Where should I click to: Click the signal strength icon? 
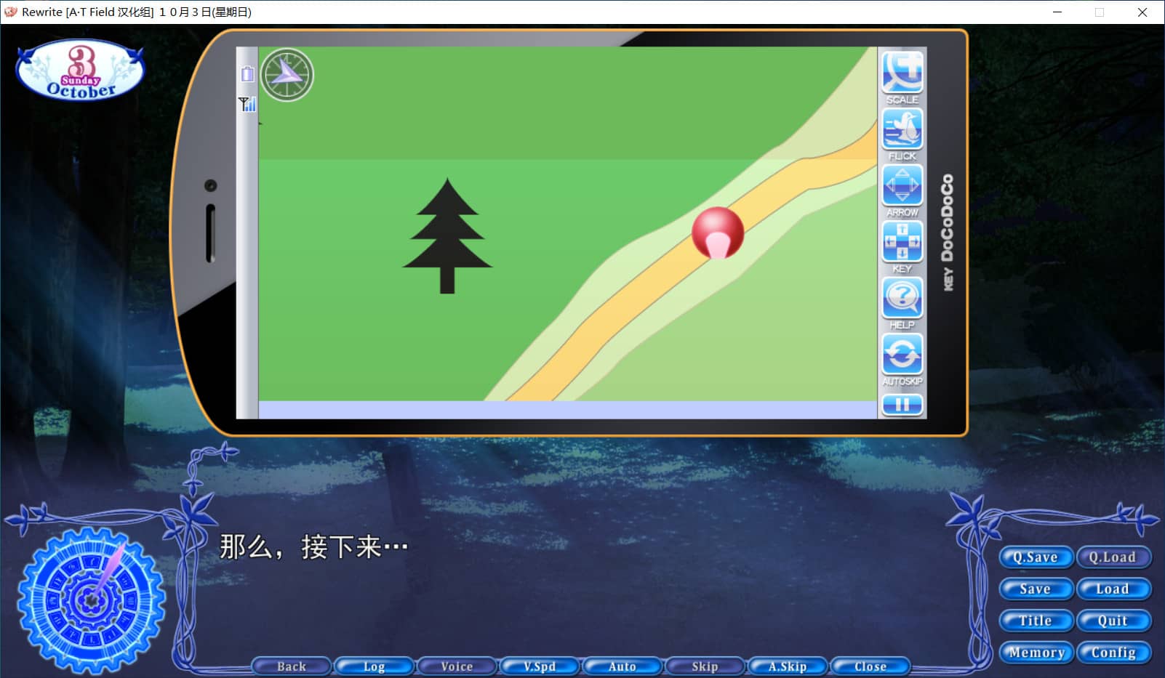tap(247, 104)
